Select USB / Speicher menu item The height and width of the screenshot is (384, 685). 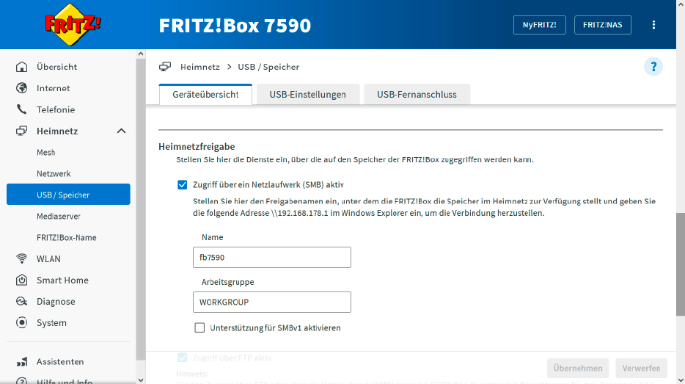pos(68,195)
